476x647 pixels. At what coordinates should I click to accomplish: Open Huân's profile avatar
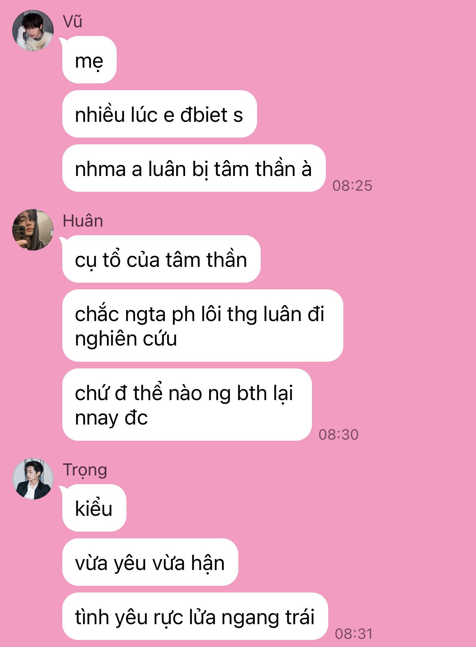(x=33, y=230)
